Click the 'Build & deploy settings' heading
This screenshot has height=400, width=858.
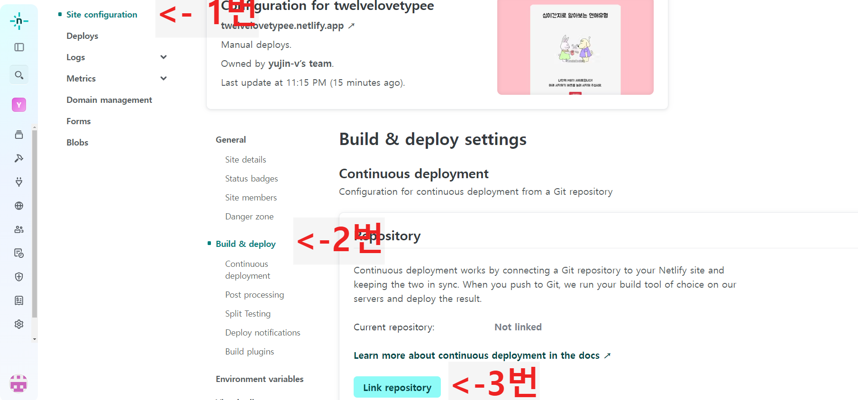[433, 139]
